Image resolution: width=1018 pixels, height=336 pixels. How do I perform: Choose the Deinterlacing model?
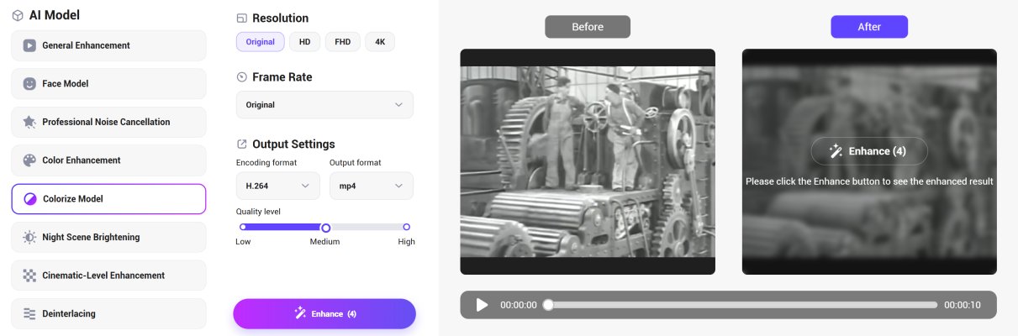coord(108,313)
